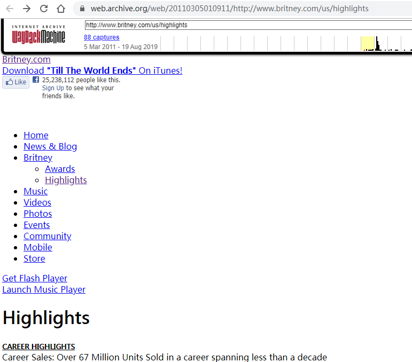Click the Get Flash Player link
412x362 pixels.
point(35,278)
